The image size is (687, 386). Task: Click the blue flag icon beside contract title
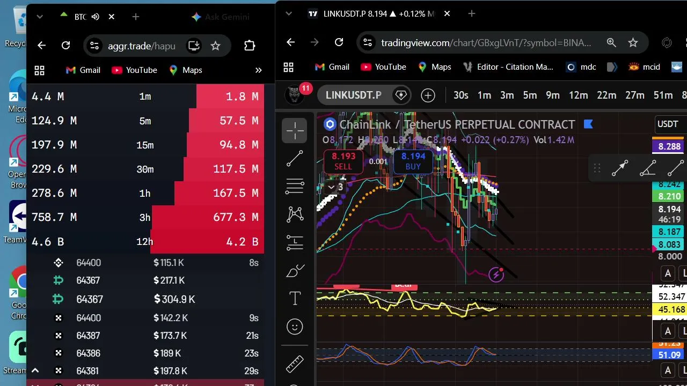(x=588, y=124)
